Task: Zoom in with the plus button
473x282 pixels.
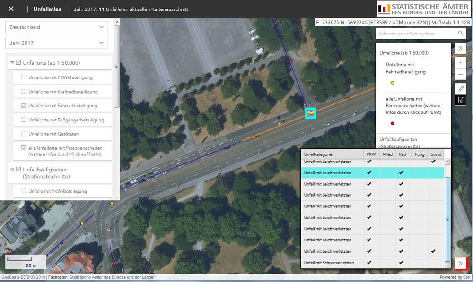Action: click(x=460, y=63)
